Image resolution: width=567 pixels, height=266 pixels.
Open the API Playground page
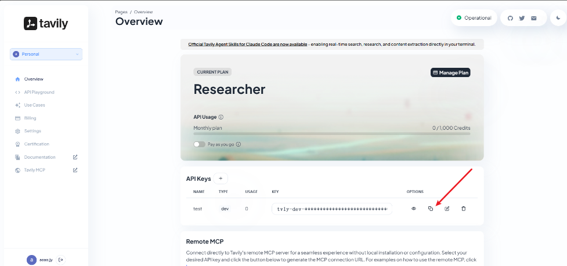39,92
